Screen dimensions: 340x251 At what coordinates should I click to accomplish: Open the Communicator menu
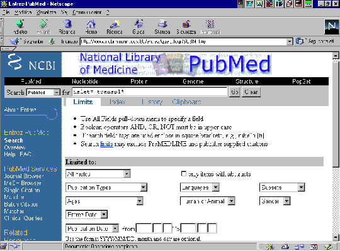[87, 13]
